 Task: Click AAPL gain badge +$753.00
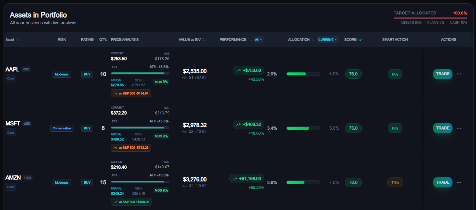click(x=248, y=70)
